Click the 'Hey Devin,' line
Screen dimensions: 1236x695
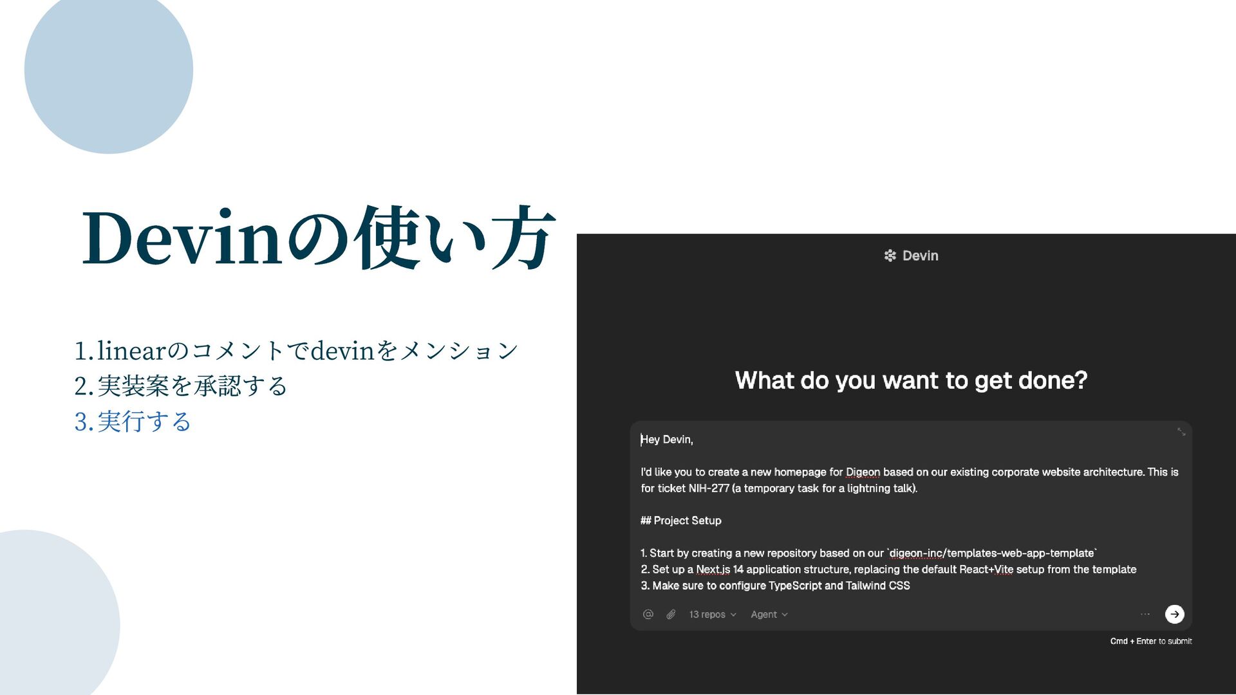tap(667, 440)
